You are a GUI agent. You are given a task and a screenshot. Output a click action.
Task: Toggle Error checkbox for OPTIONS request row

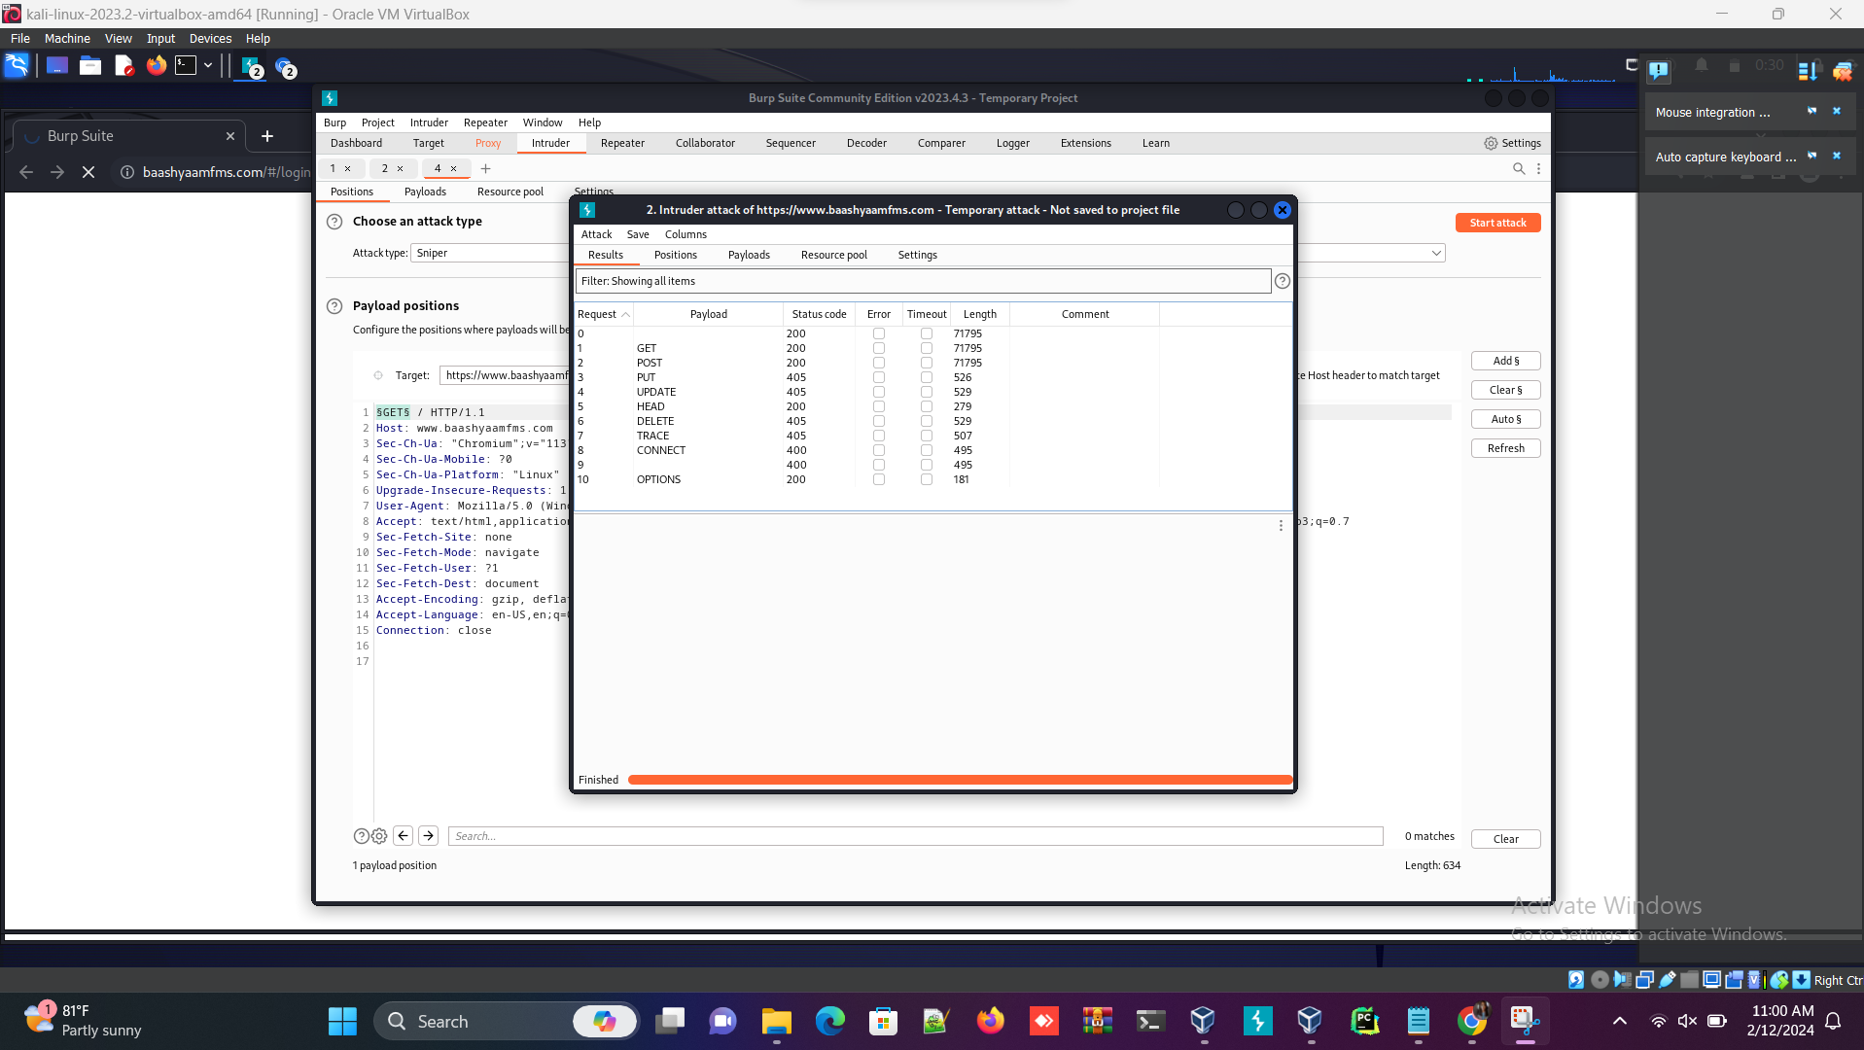point(879,479)
